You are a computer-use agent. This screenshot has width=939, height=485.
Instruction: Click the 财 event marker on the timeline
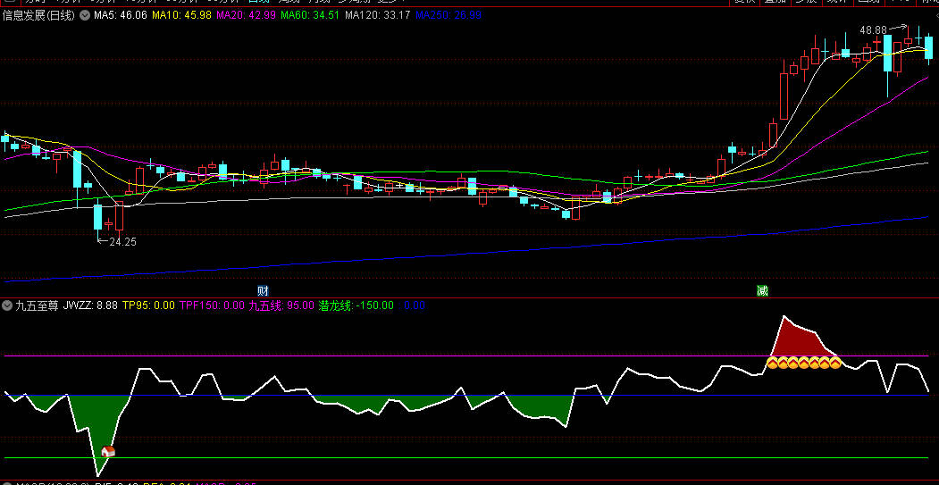point(263,291)
